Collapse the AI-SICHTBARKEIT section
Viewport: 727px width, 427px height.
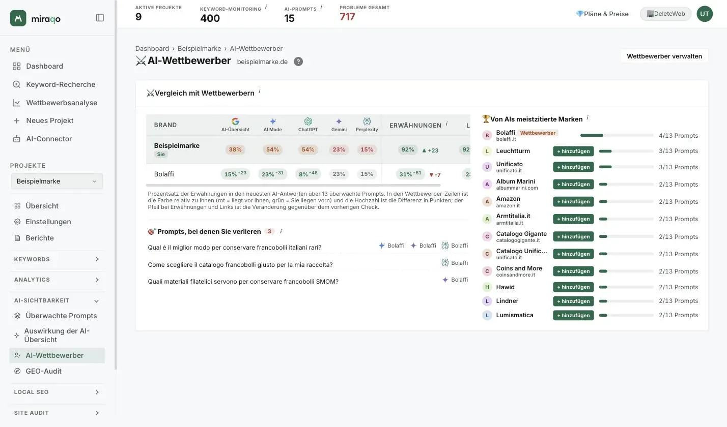pos(57,300)
